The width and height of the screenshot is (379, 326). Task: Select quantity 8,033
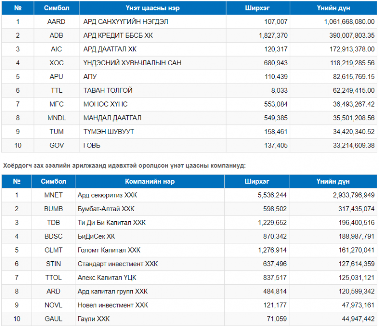[x=279, y=90]
